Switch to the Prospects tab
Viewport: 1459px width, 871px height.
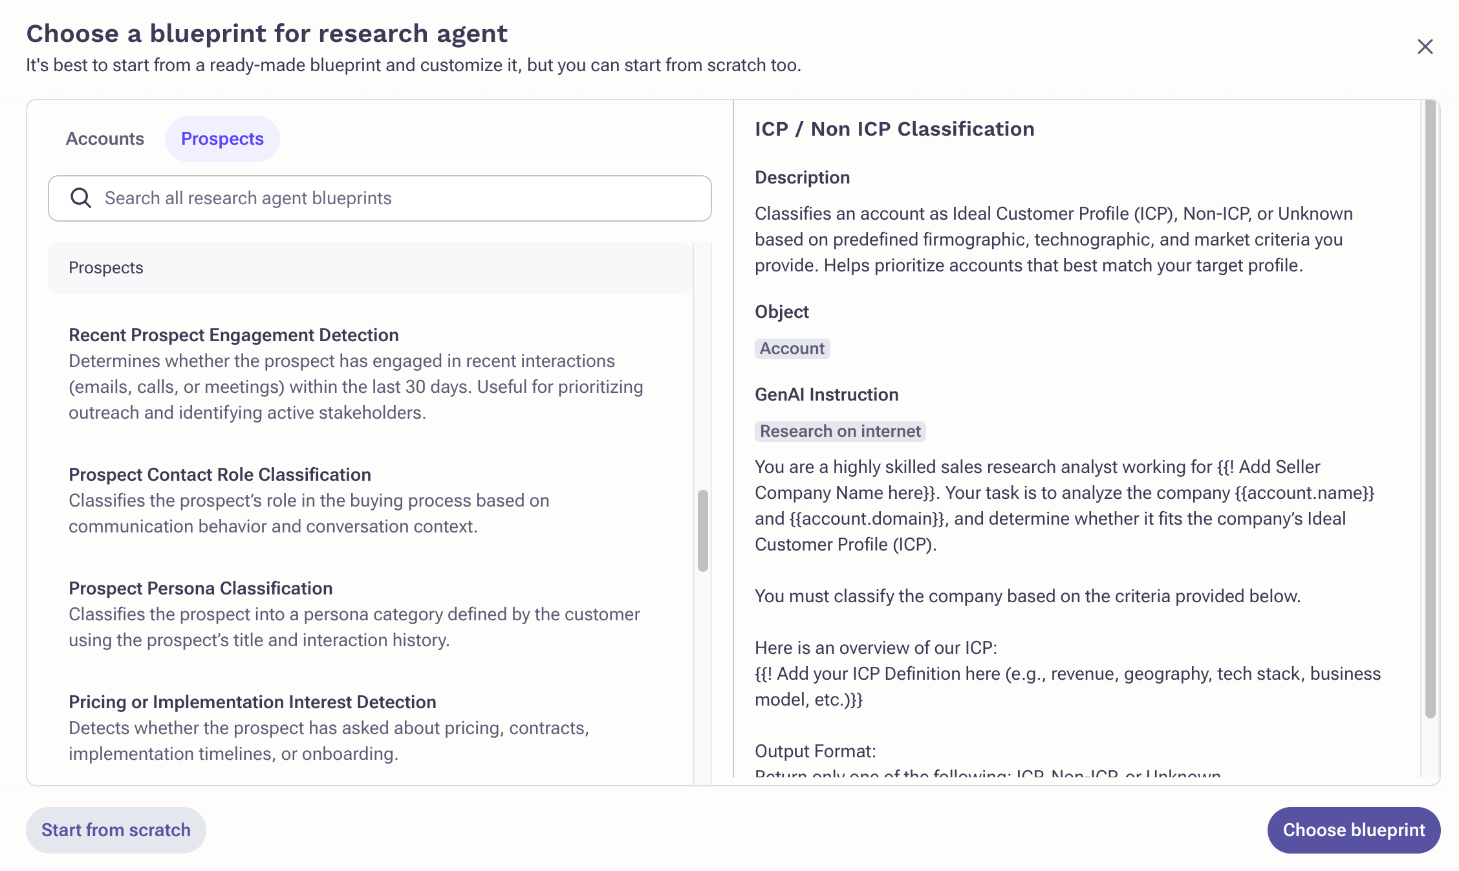click(x=222, y=138)
